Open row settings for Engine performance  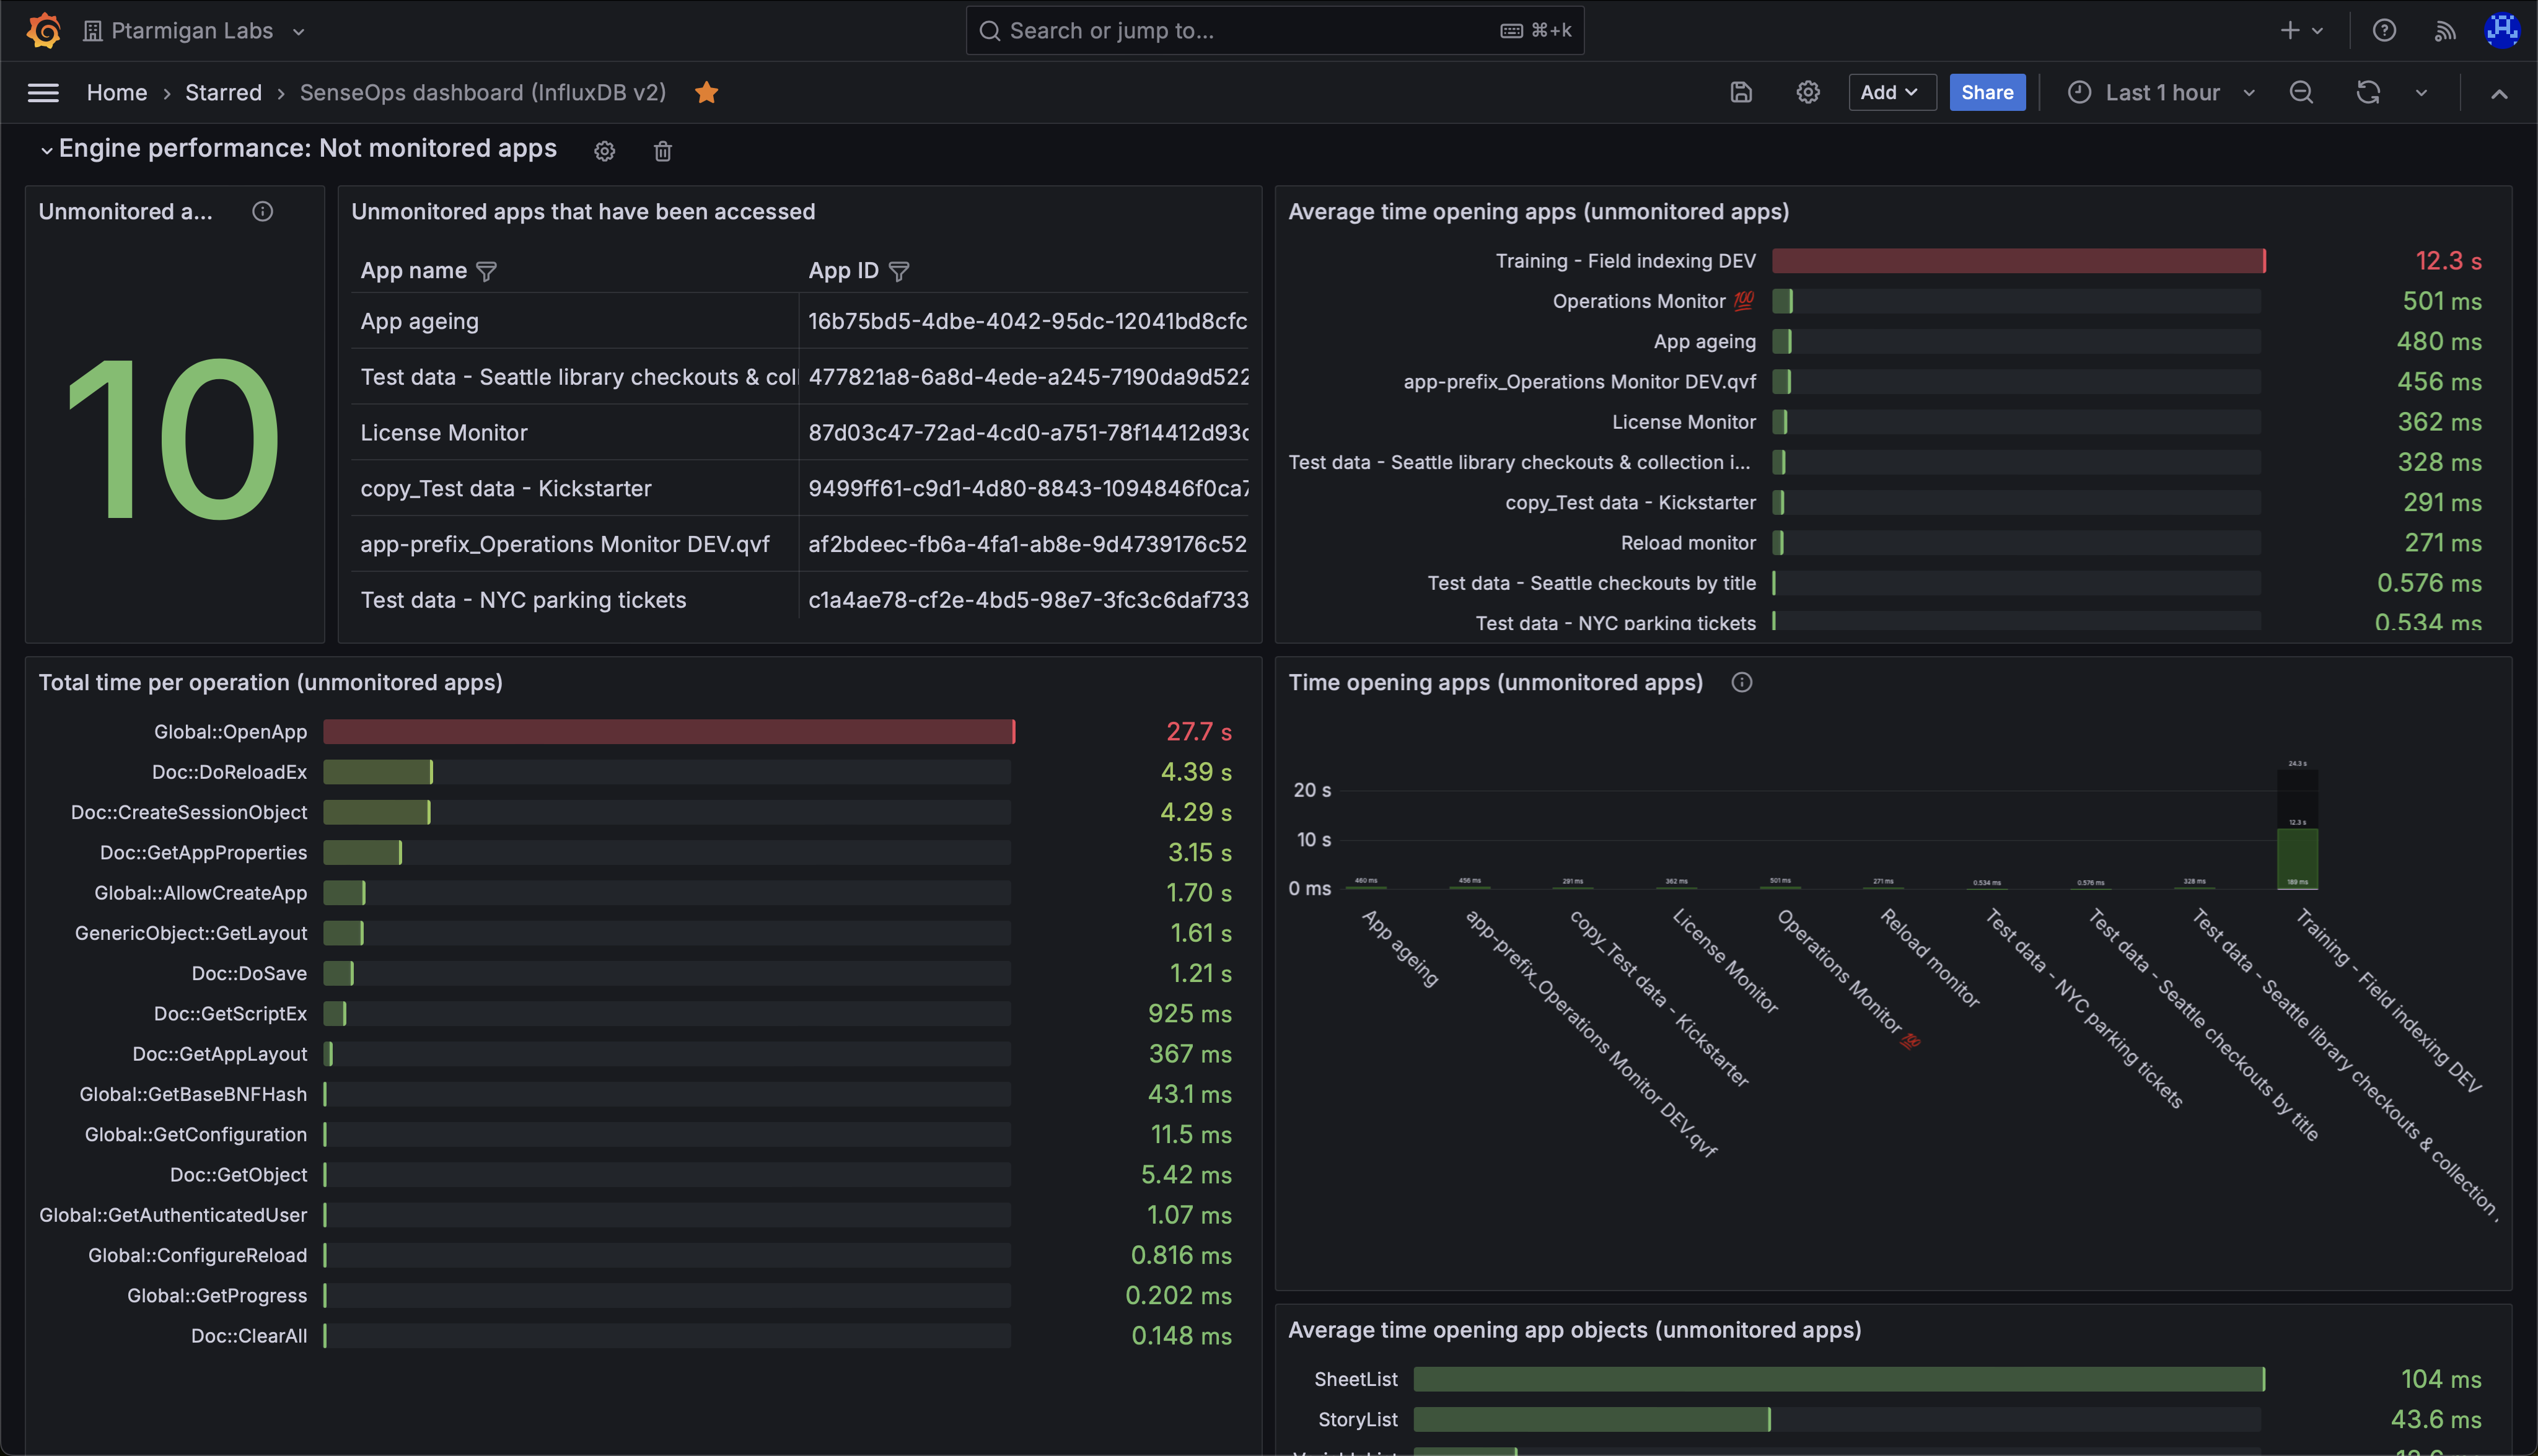(604, 150)
